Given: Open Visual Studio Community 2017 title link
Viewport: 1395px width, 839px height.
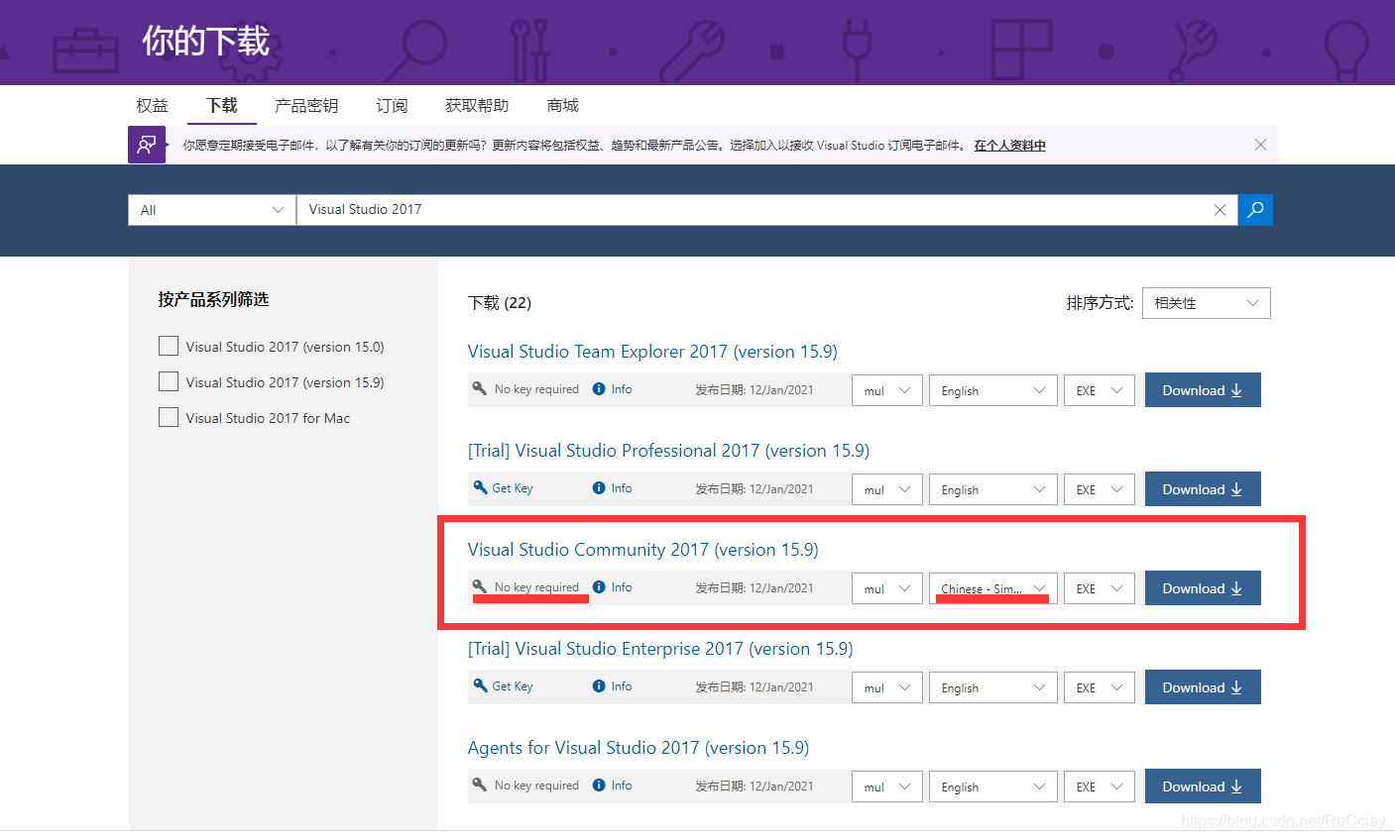Looking at the screenshot, I should (643, 550).
